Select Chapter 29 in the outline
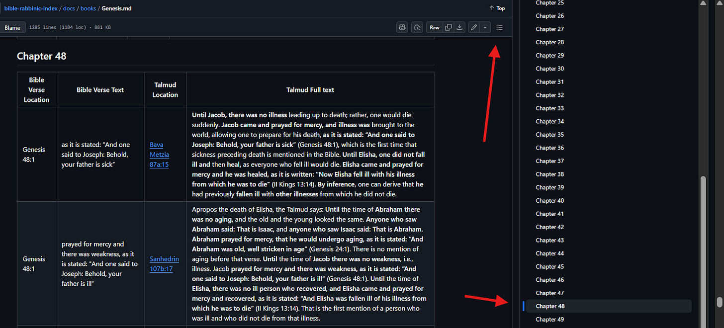Image resolution: width=724 pixels, height=328 pixels. click(x=549, y=56)
